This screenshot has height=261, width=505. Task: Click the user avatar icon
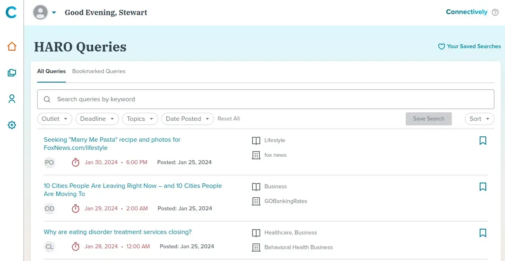(x=40, y=12)
